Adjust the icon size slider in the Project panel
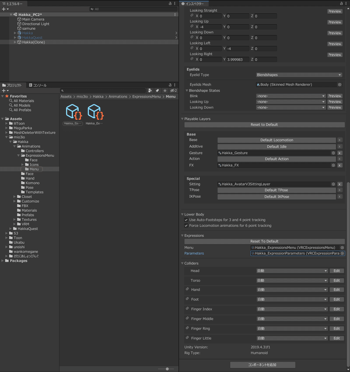350x372 pixels. (x=167, y=369)
